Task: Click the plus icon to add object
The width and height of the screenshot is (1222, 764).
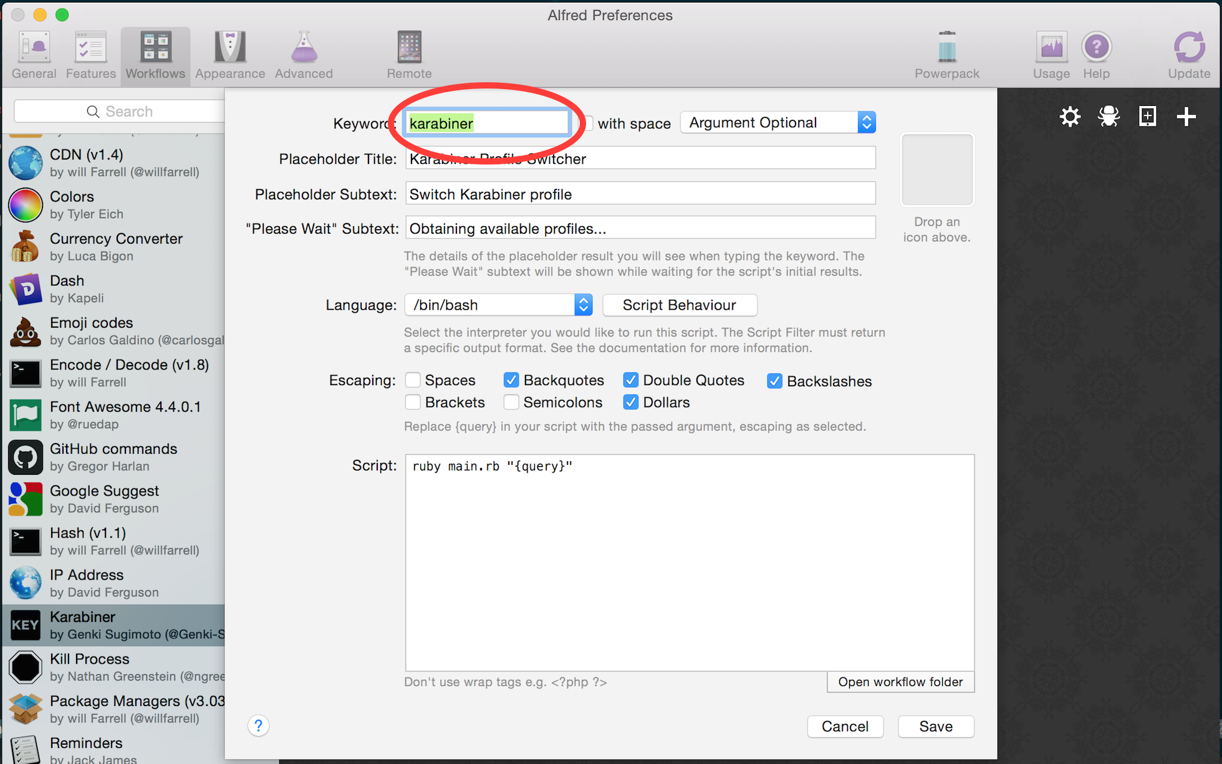Action: pyautogui.click(x=1186, y=117)
